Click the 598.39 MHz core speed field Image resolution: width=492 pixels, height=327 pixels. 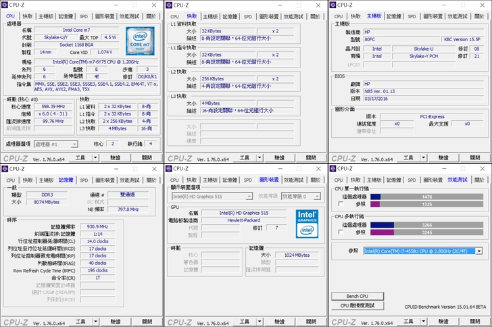tap(53, 106)
